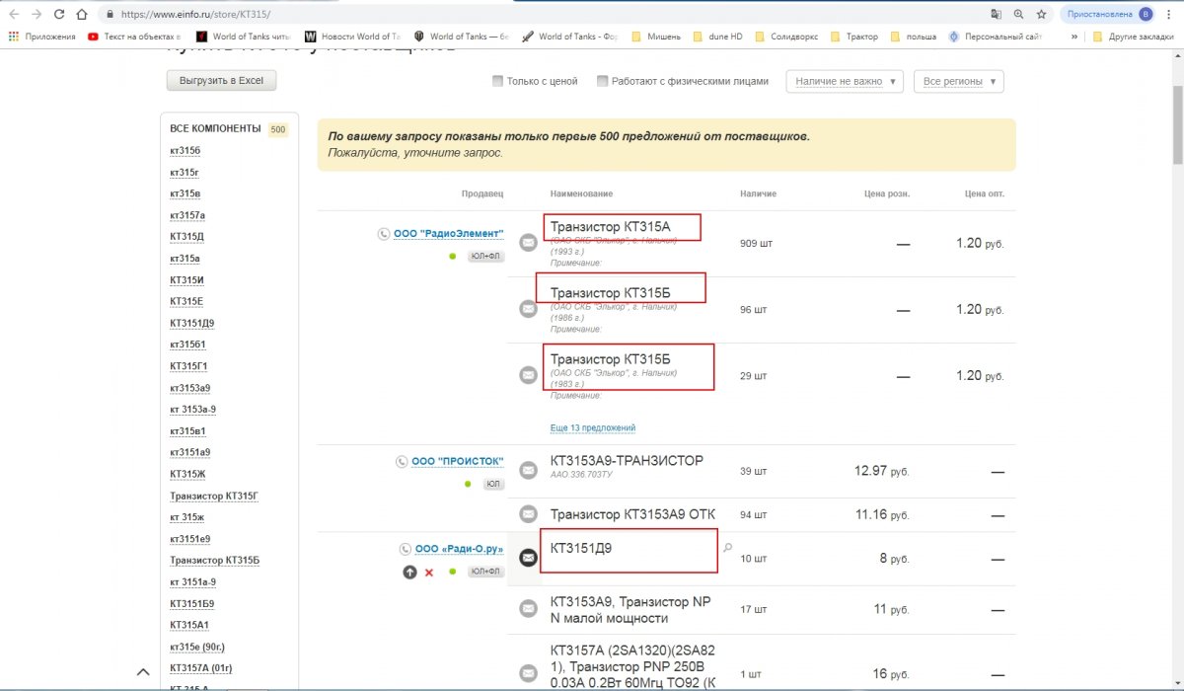The width and height of the screenshot is (1184, 691).
Task: Click envelope icon beside Транзистор КТ315А
Action: tap(529, 242)
